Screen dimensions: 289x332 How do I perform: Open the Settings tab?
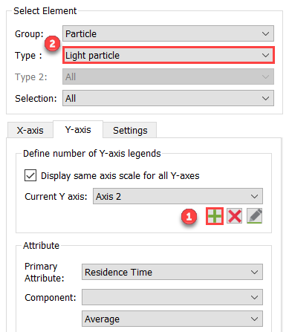point(130,130)
